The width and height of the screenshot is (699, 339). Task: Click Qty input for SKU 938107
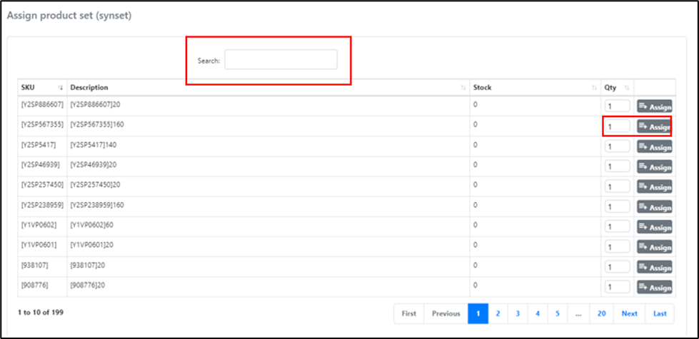[617, 267]
